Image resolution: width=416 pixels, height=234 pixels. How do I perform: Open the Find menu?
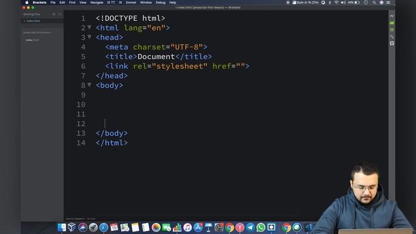click(x=72, y=3)
